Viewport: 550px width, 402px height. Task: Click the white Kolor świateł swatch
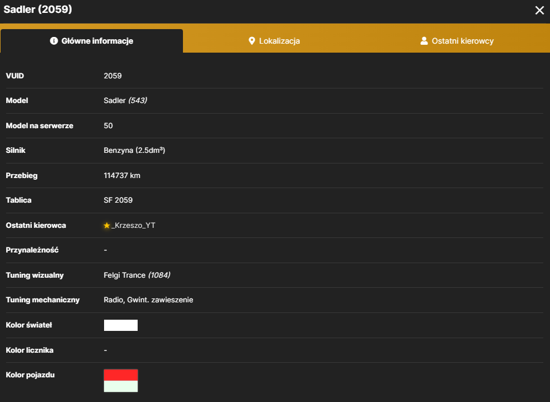pyautogui.click(x=121, y=325)
